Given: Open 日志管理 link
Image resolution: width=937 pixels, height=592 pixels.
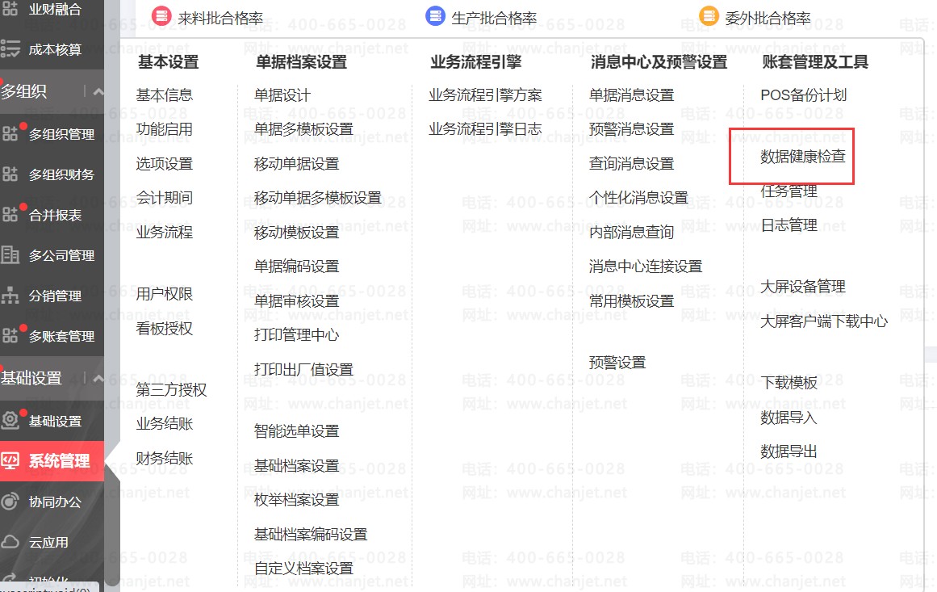Looking at the screenshot, I should pos(789,225).
